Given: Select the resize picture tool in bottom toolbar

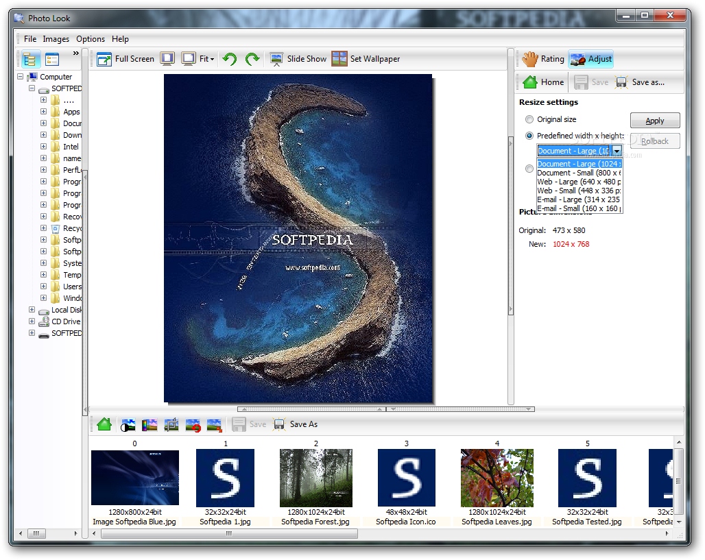Looking at the screenshot, I should tap(215, 424).
